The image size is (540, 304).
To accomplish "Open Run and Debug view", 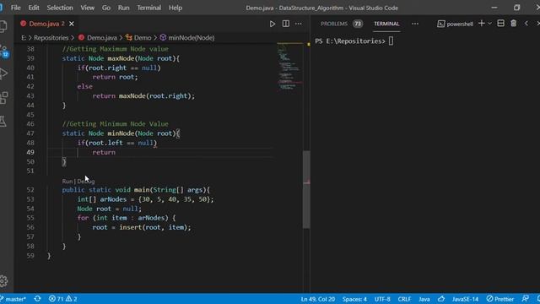I will (3, 73).
